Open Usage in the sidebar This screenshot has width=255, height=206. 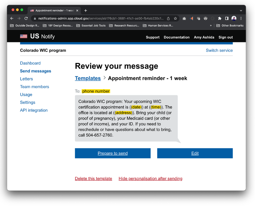(x=26, y=95)
